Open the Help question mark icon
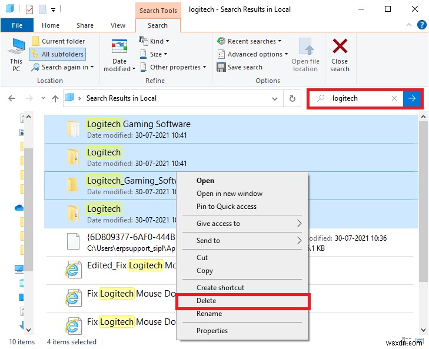Screen dimensions: 429x349 [x=421, y=25]
